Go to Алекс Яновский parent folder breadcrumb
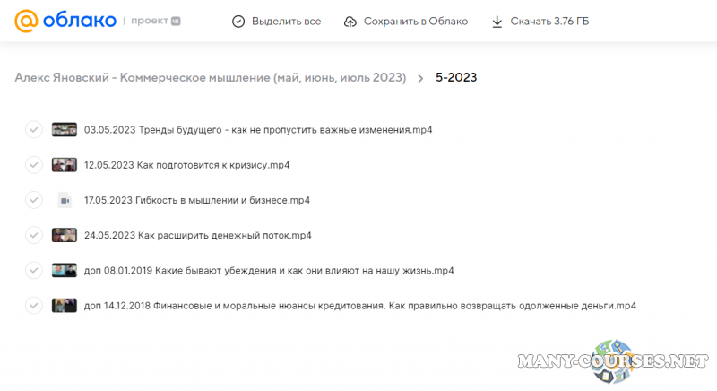717x391 pixels. pos(210,77)
